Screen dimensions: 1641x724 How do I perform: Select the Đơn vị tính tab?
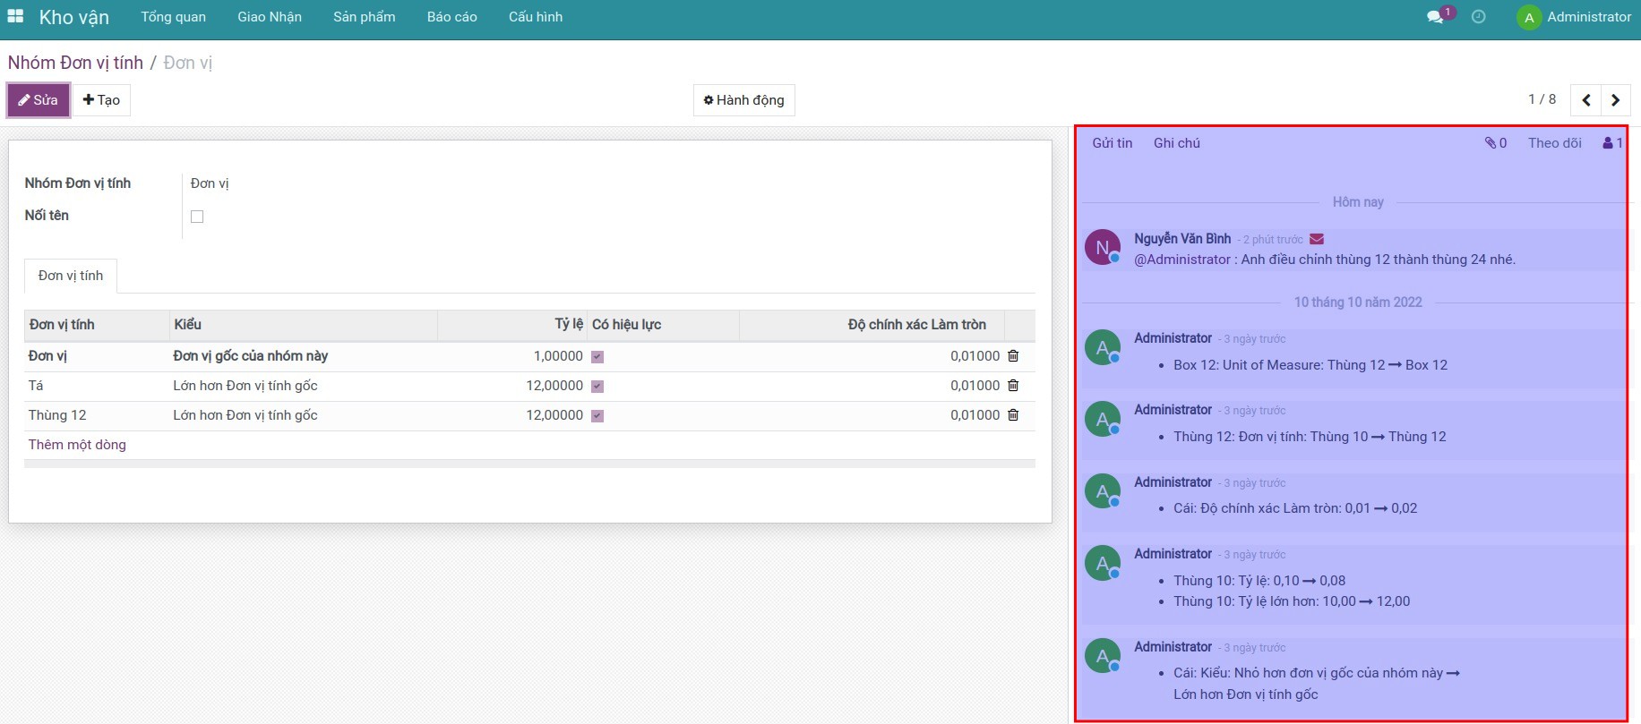click(71, 276)
